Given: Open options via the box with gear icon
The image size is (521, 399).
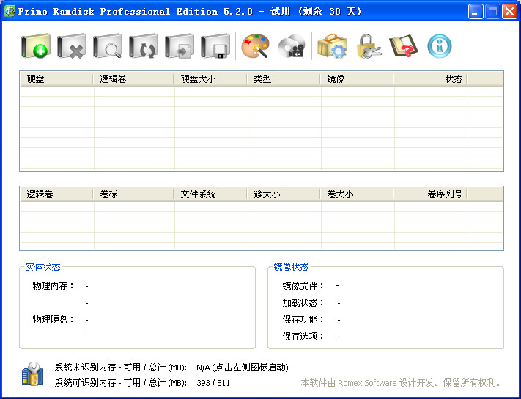Looking at the screenshot, I should pyautogui.click(x=332, y=47).
